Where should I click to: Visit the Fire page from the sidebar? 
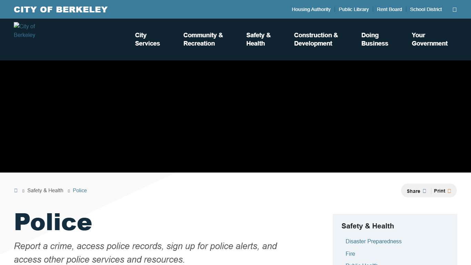(x=350, y=254)
